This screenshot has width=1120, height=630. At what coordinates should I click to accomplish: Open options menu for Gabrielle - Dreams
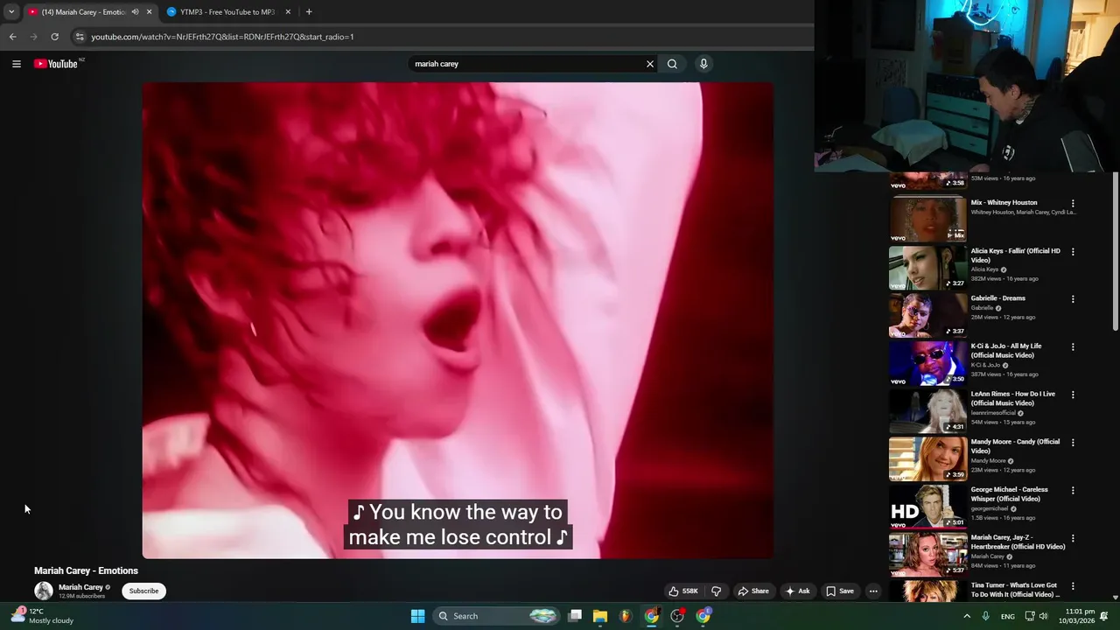pyautogui.click(x=1073, y=299)
